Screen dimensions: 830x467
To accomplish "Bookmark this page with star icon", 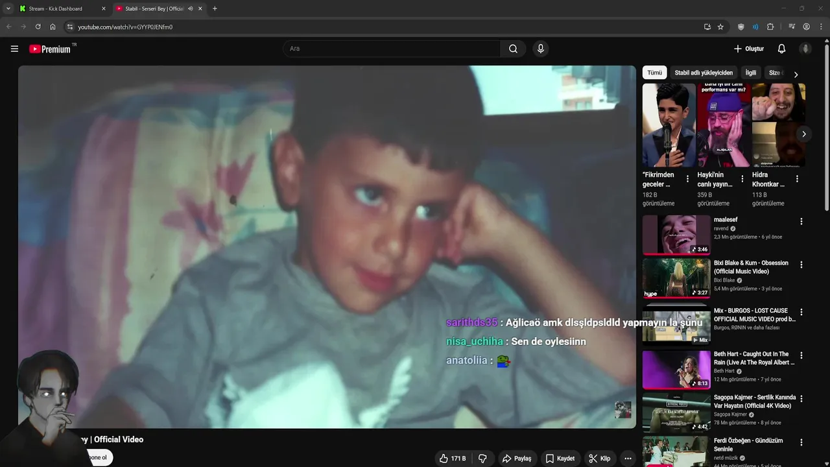I will point(720,27).
